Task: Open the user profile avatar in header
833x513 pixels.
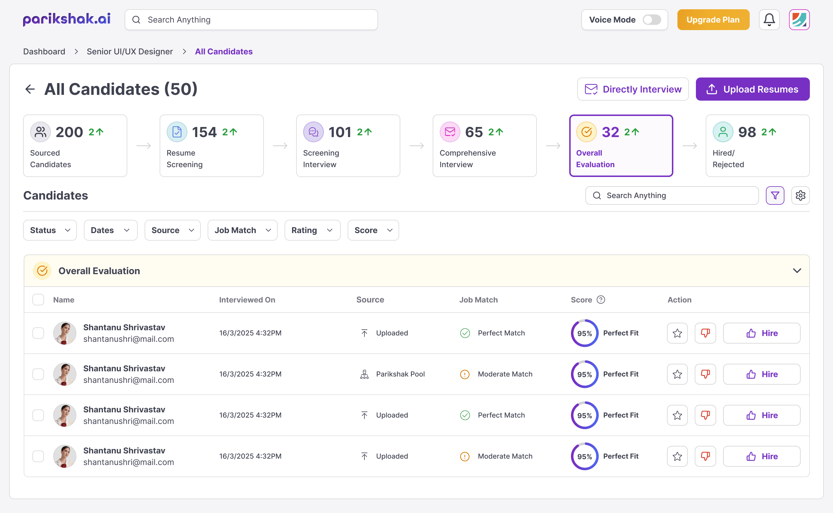Action: [x=799, y=20]
